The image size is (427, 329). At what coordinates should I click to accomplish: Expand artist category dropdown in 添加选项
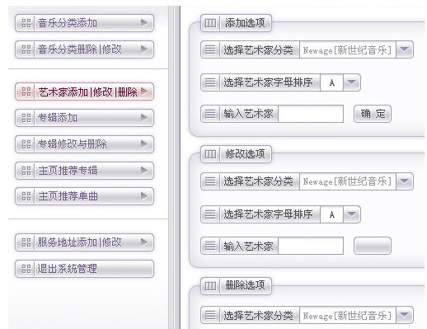pos(405,49)
